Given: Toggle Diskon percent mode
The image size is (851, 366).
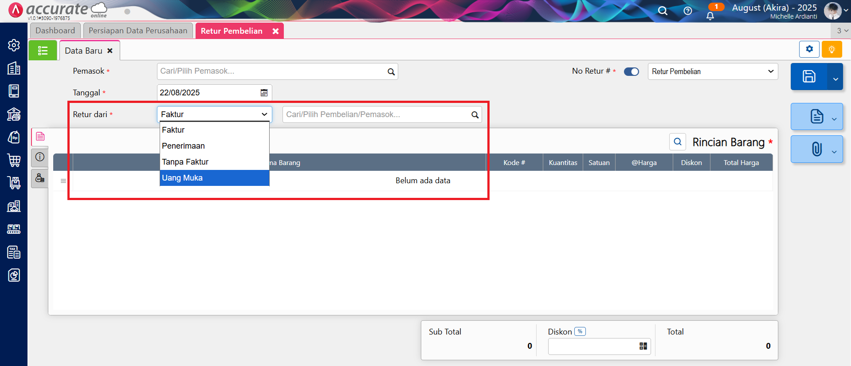Looking at the screenshot, I should click(x=580, y=331).
